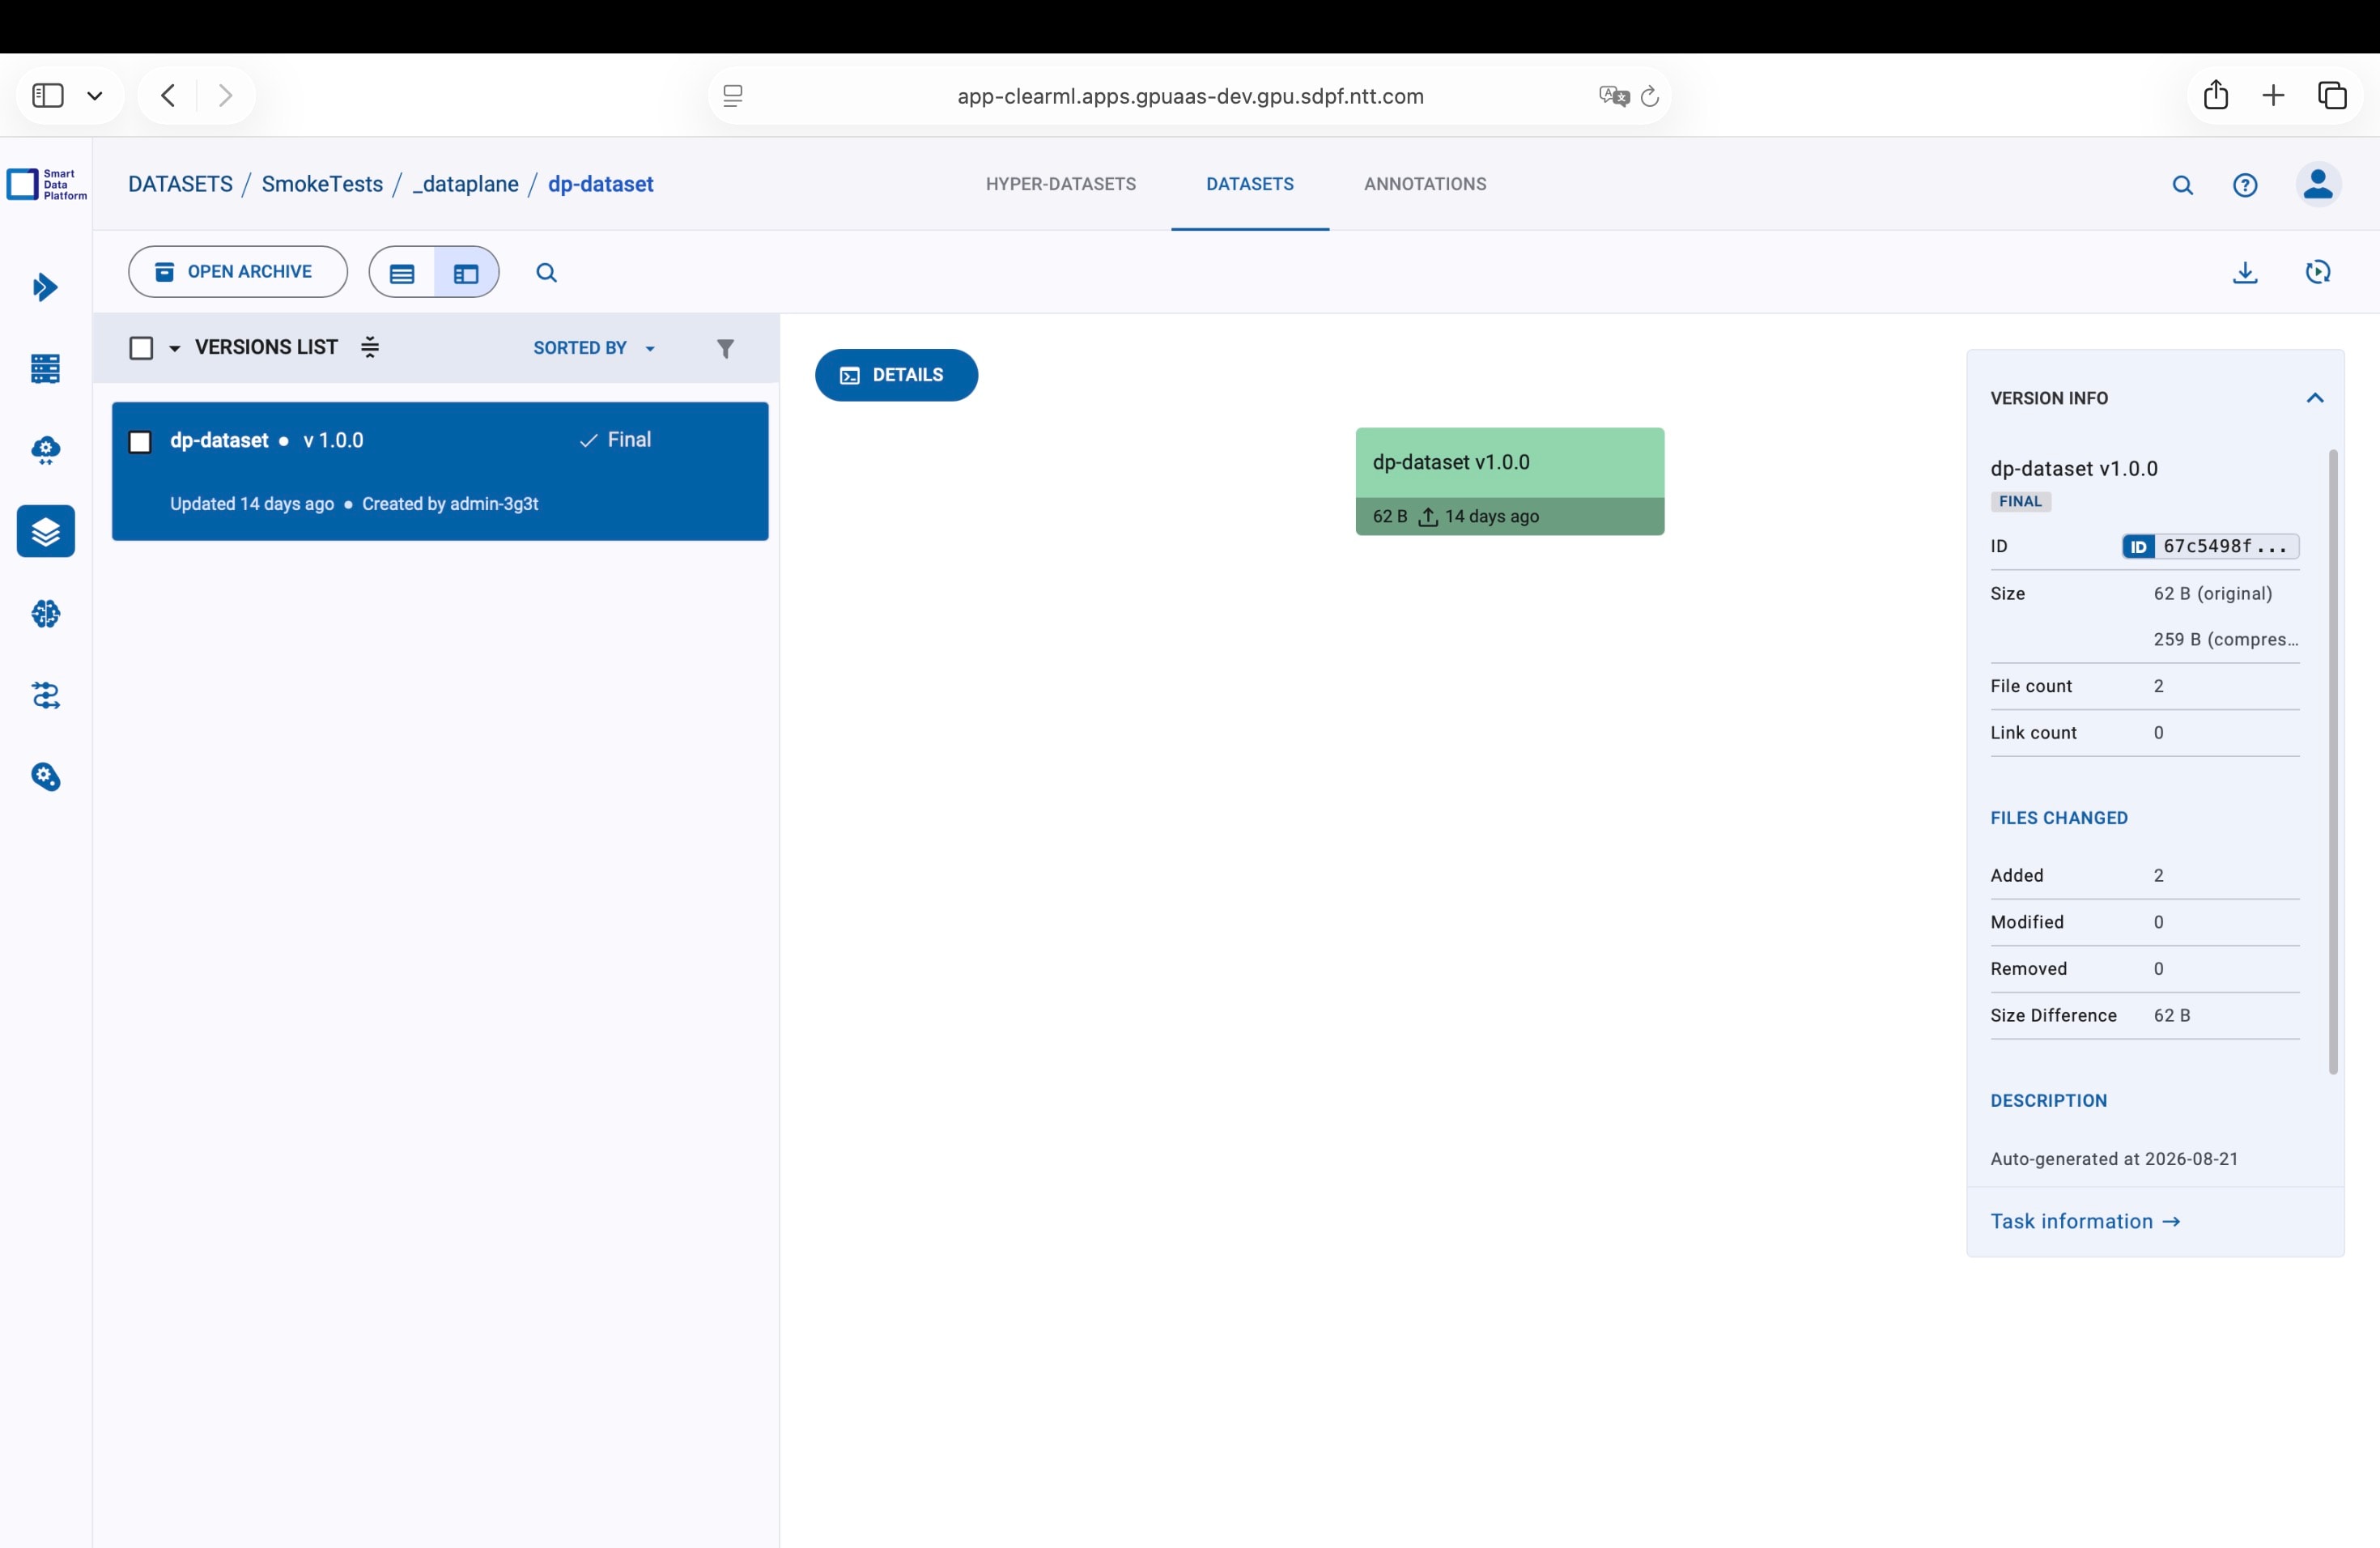
Task: Switch to the Annotations tab
Action: [1425, 184]
